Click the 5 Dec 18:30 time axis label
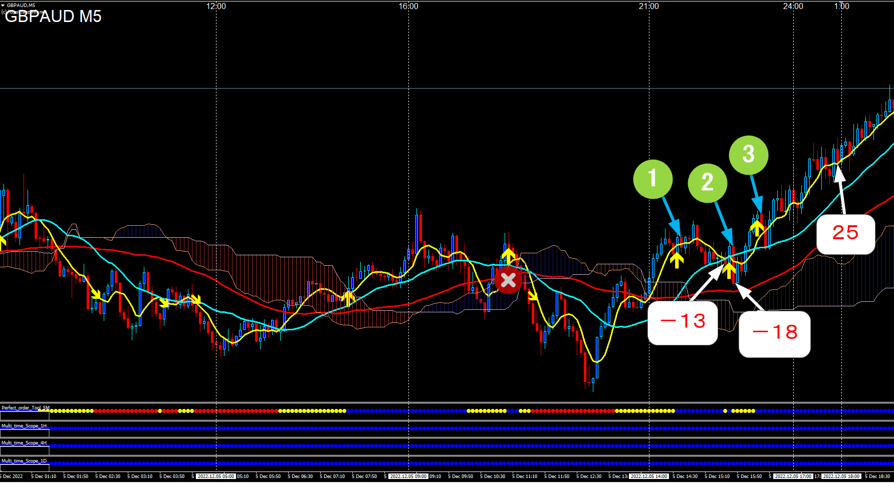The height and width of the screenshot is (483, 894). (x=877, y=476)
